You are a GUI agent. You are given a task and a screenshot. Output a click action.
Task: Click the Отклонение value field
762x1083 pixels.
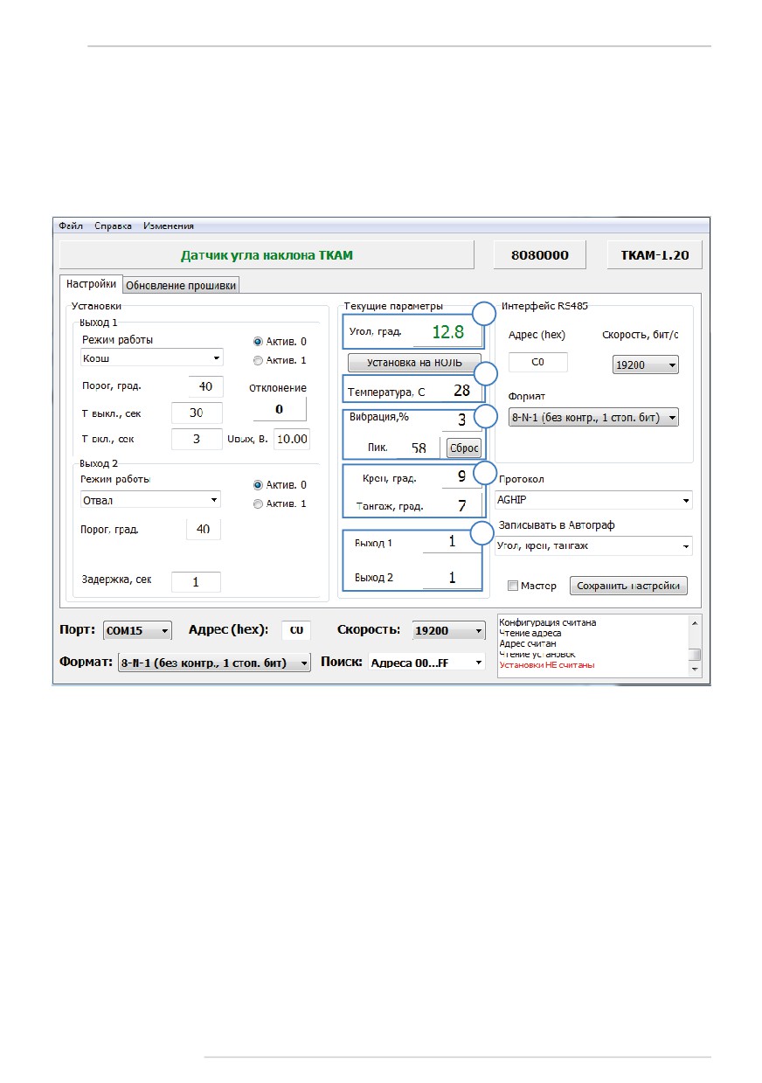(280, 409)
